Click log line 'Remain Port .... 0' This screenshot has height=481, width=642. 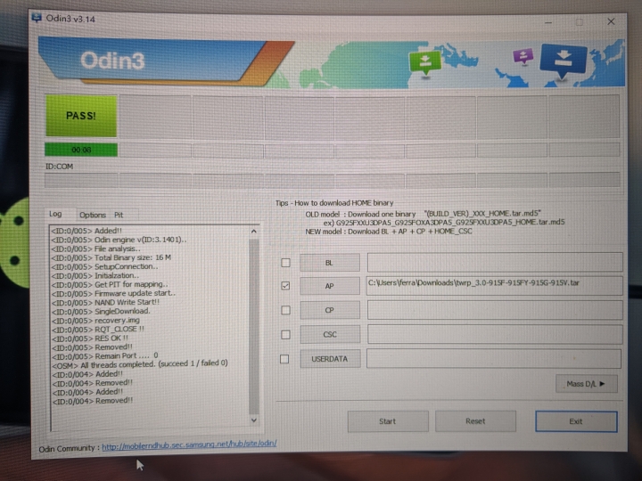click(105, 355)
